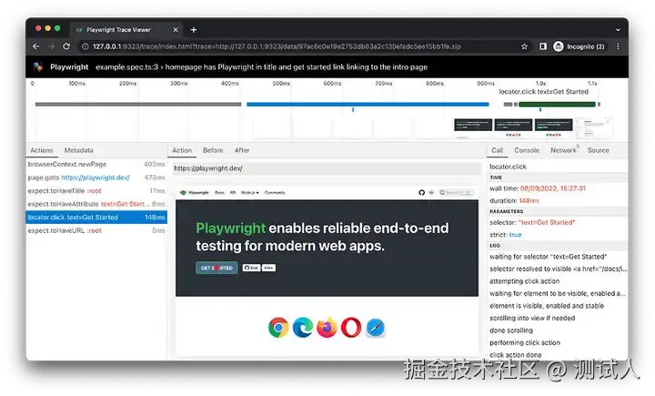Screen dimensions: 655x396
Task: Select the Action snapshot tab
Action: pos(182,150)
